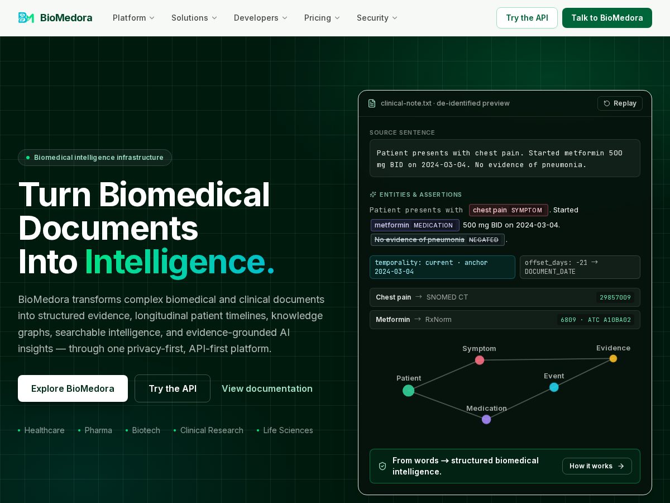Open the View documentation link
The width and height of the screenshot is (670, 503).
tap(267, 388)
